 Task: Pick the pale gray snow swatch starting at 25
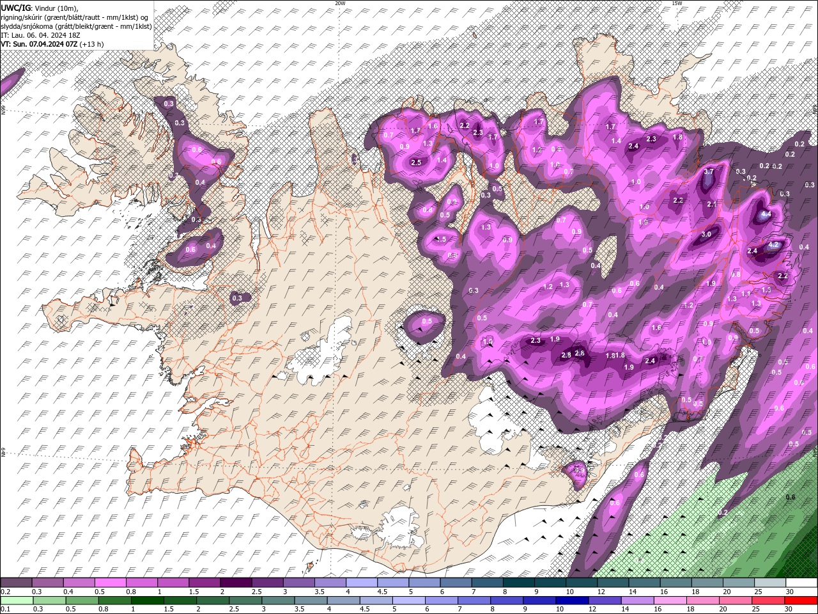pos(770,583)
